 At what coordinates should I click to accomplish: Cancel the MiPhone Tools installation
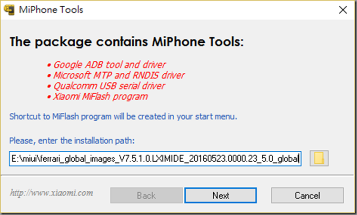307,195
